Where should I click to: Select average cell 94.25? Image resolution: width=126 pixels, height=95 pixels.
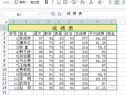point(98,38)
